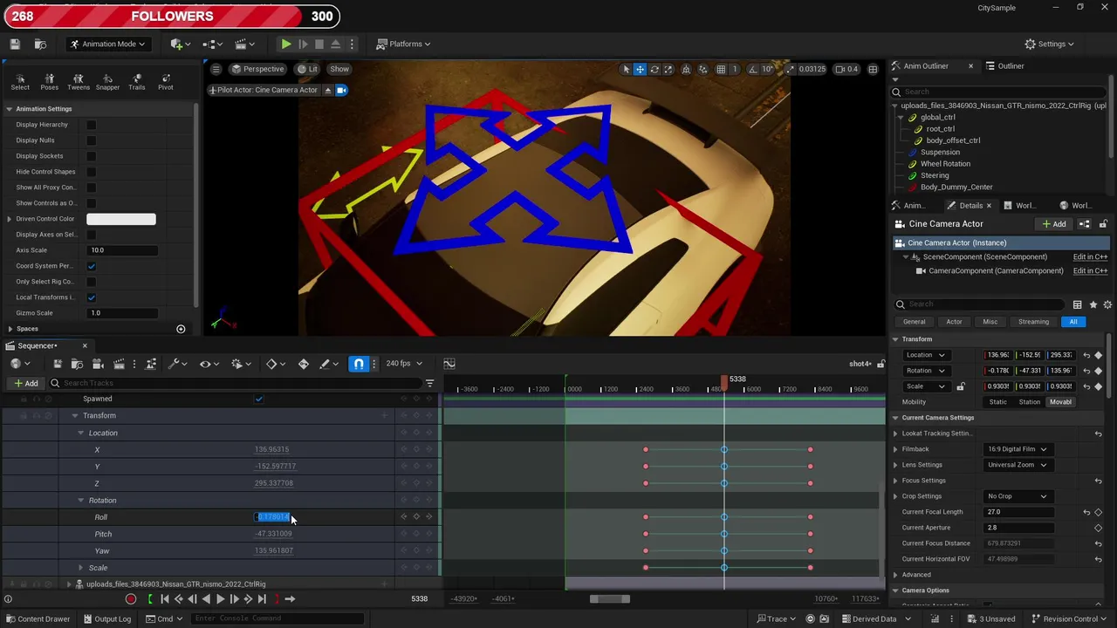Toggle the Spawned track checkbox

click(258, 399)
